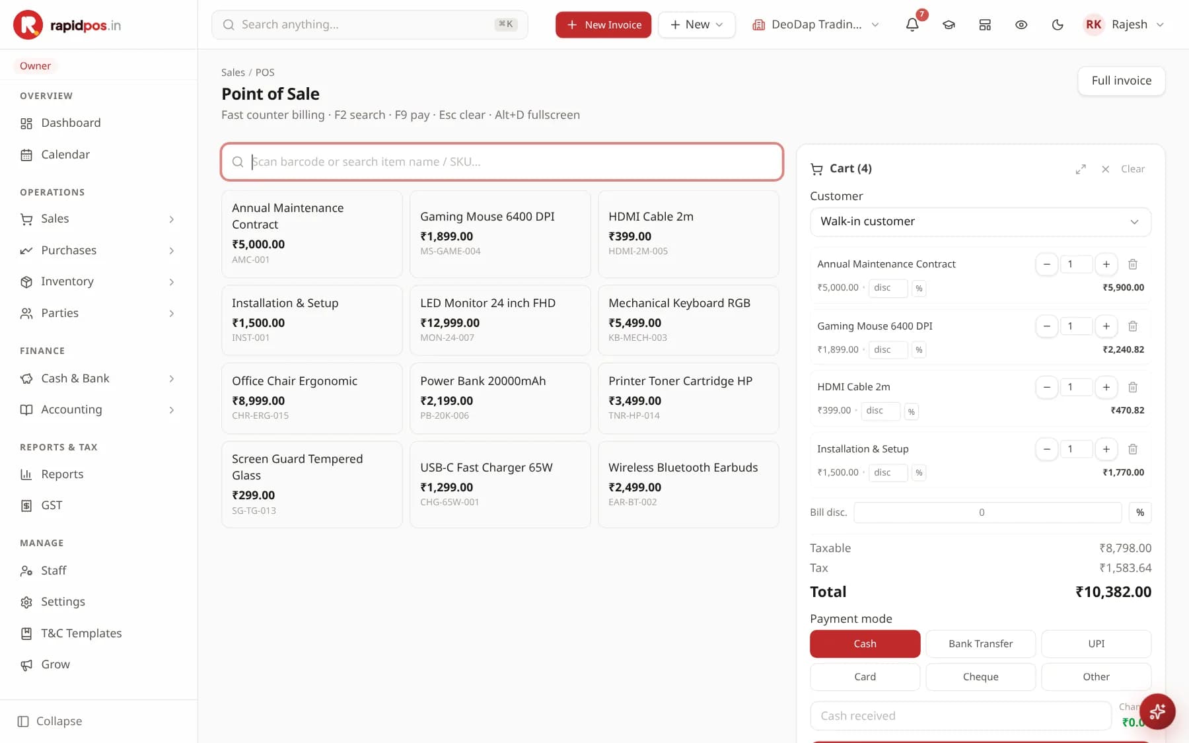This screenshot has width=1189, height=743.
Task: Toggle percent discount for Gaming Mouse
Action: tap(919, 350)
